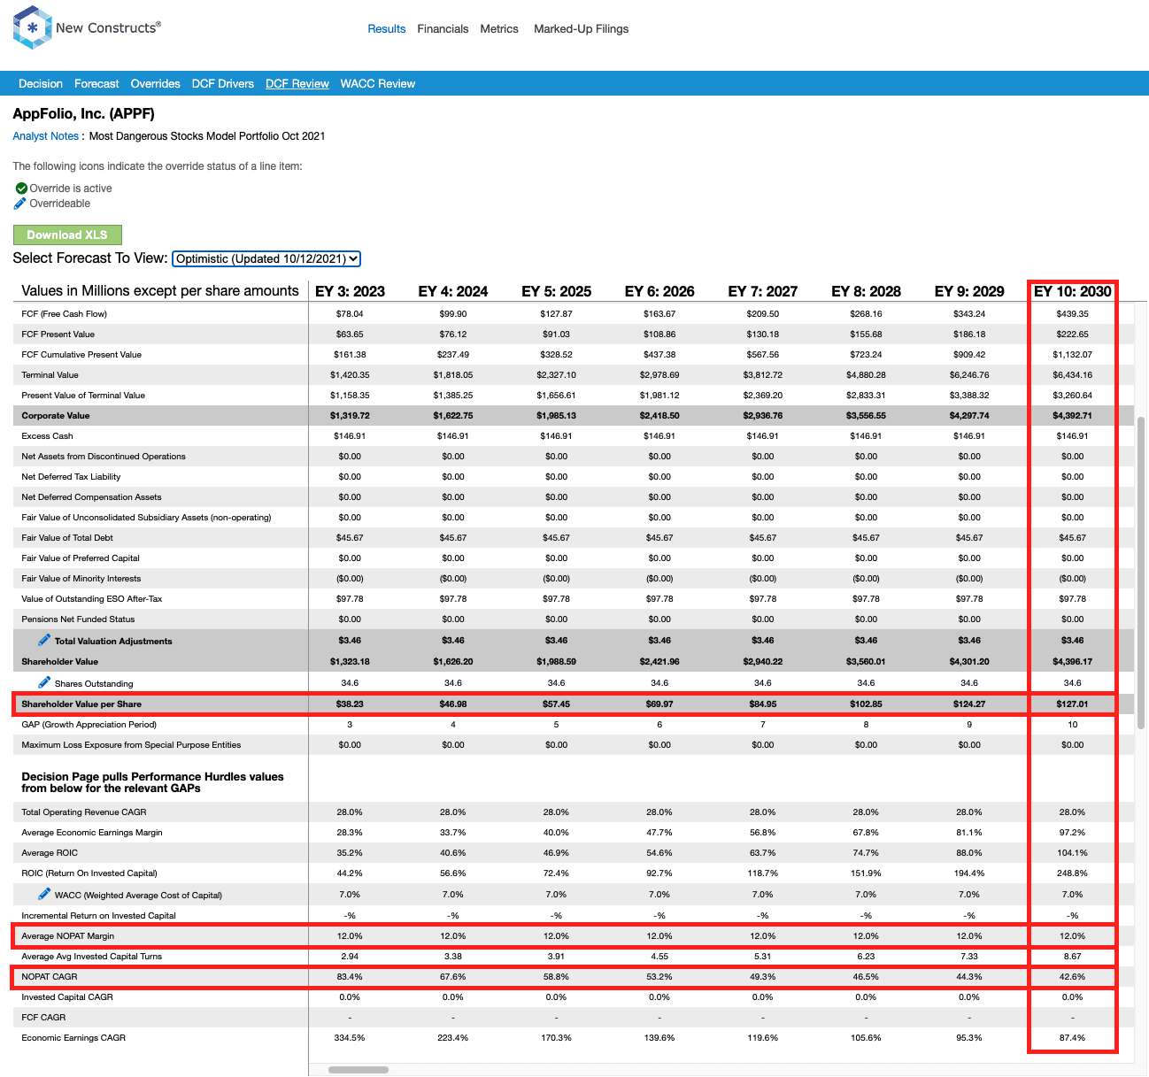Click the Average ROIC row label
This screenshot has height=1077, width=1149.
click(x=50, y=853)
